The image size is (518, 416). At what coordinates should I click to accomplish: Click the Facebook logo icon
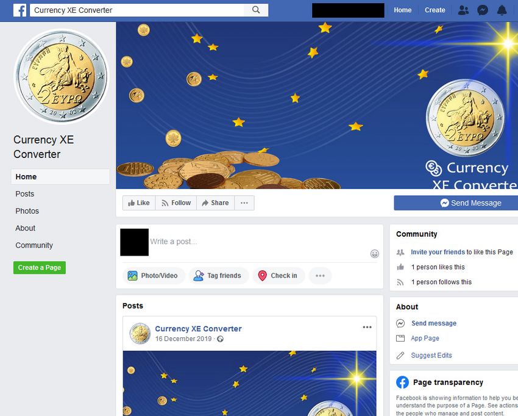coord(20,10)
